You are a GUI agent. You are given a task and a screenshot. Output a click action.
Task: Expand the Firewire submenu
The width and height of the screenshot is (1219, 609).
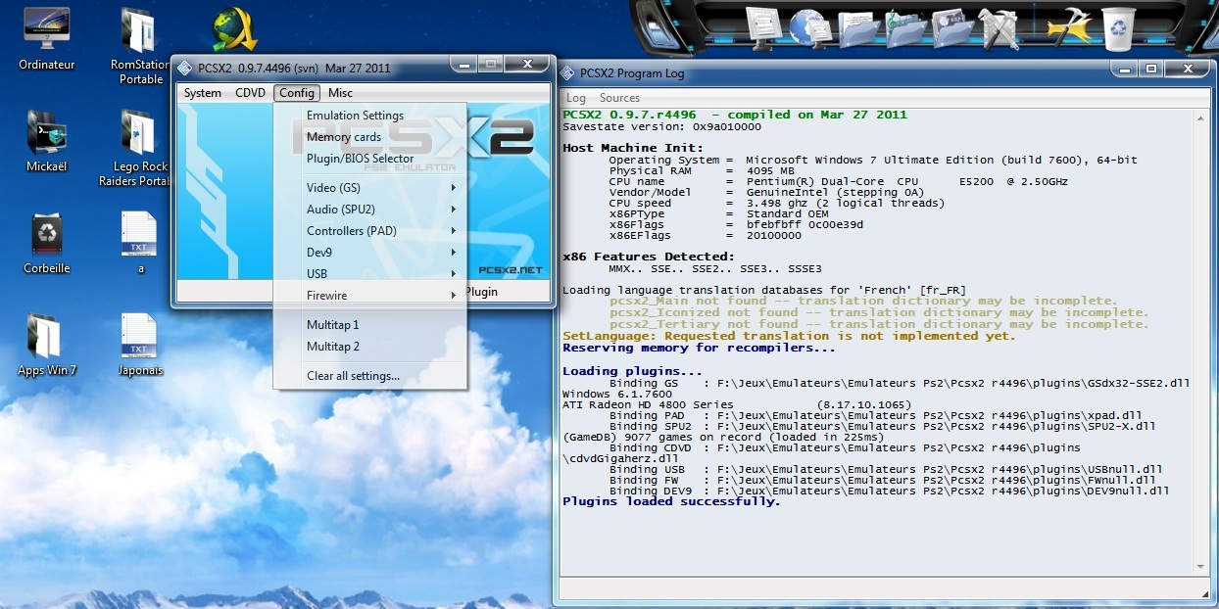pyautogui.click(x=369, y=296)
